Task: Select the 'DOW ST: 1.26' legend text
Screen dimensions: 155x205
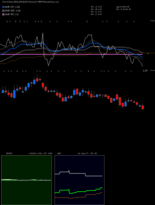Action: (12, 7)
